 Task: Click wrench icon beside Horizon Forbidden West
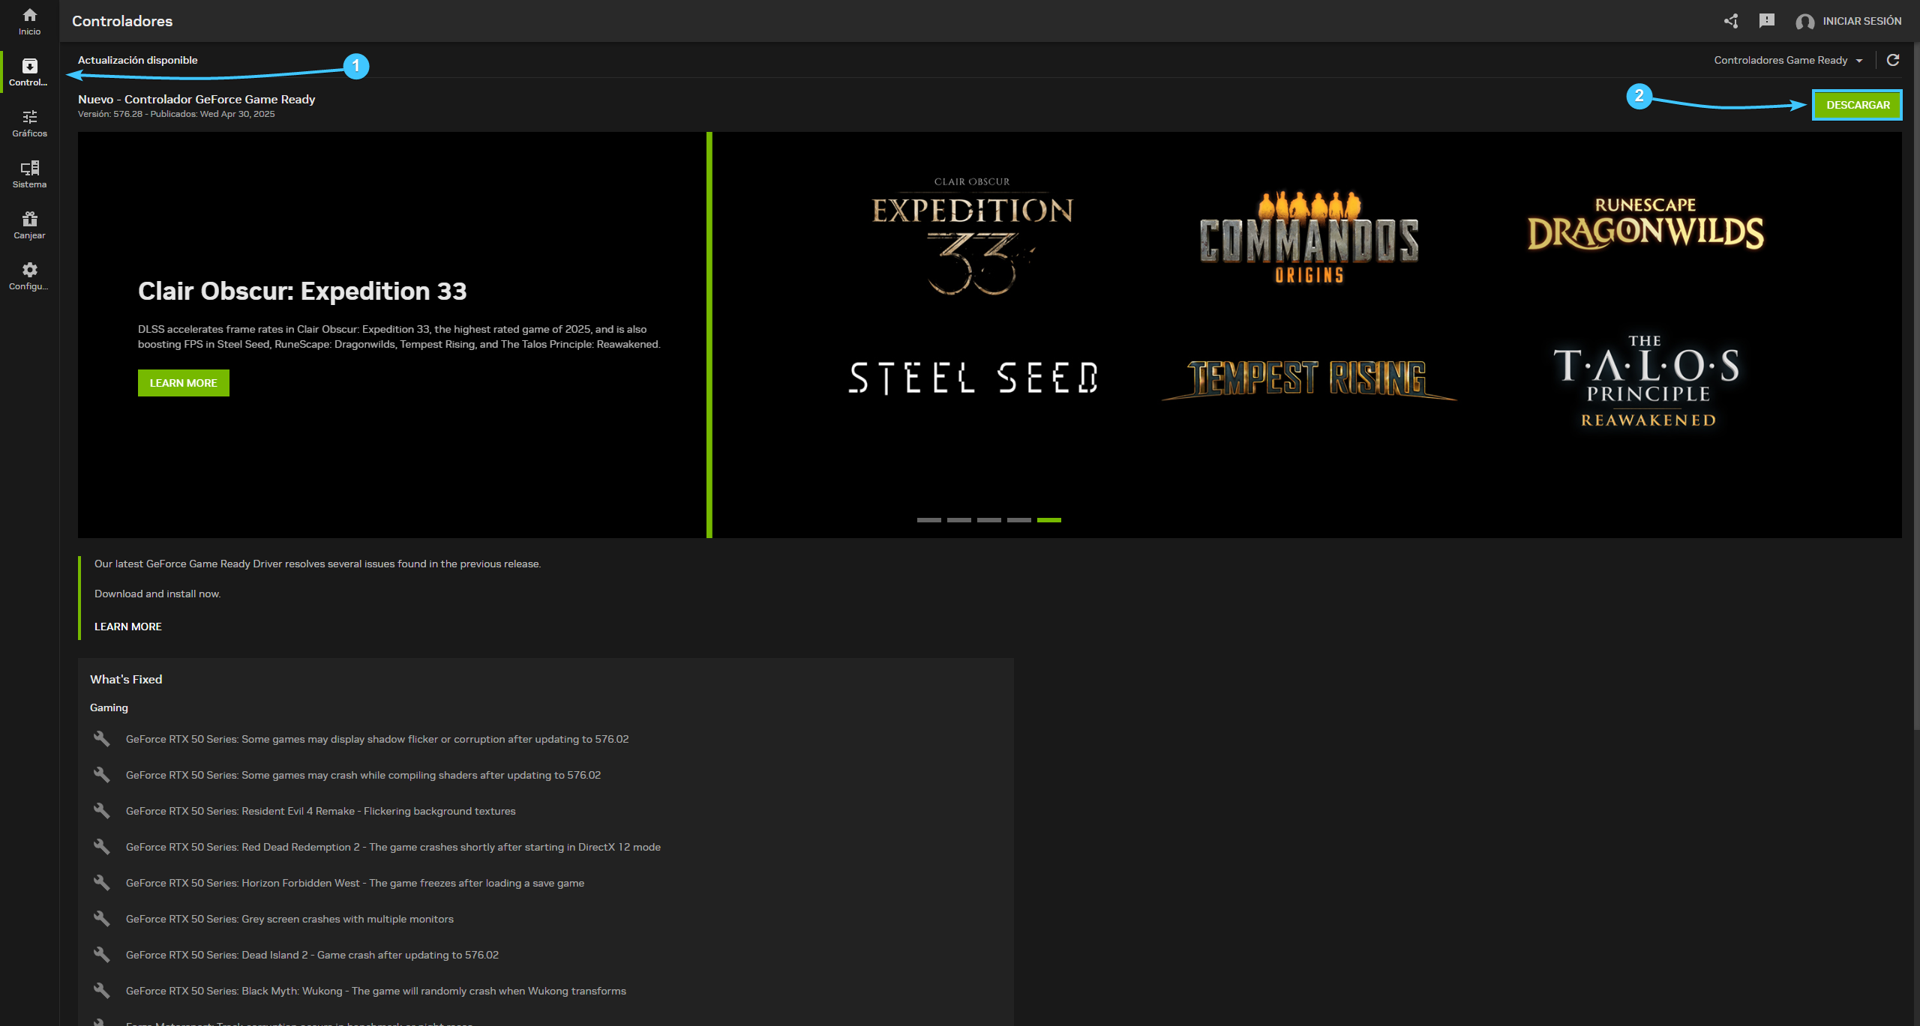point(101,883)
